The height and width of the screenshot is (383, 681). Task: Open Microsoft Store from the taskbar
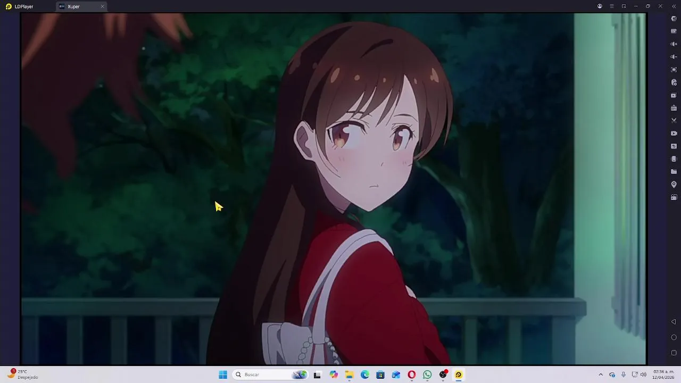(x=380, y=374)
